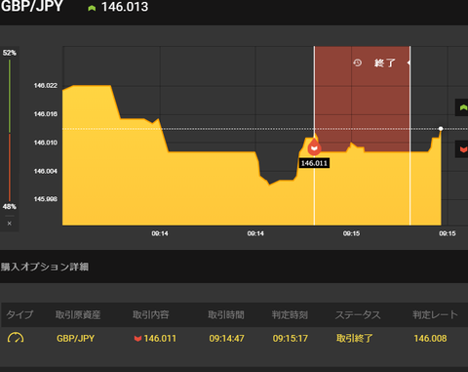Click the 146.022 y-axis price label
Viewport: 468px width, 372px height.
46,85
